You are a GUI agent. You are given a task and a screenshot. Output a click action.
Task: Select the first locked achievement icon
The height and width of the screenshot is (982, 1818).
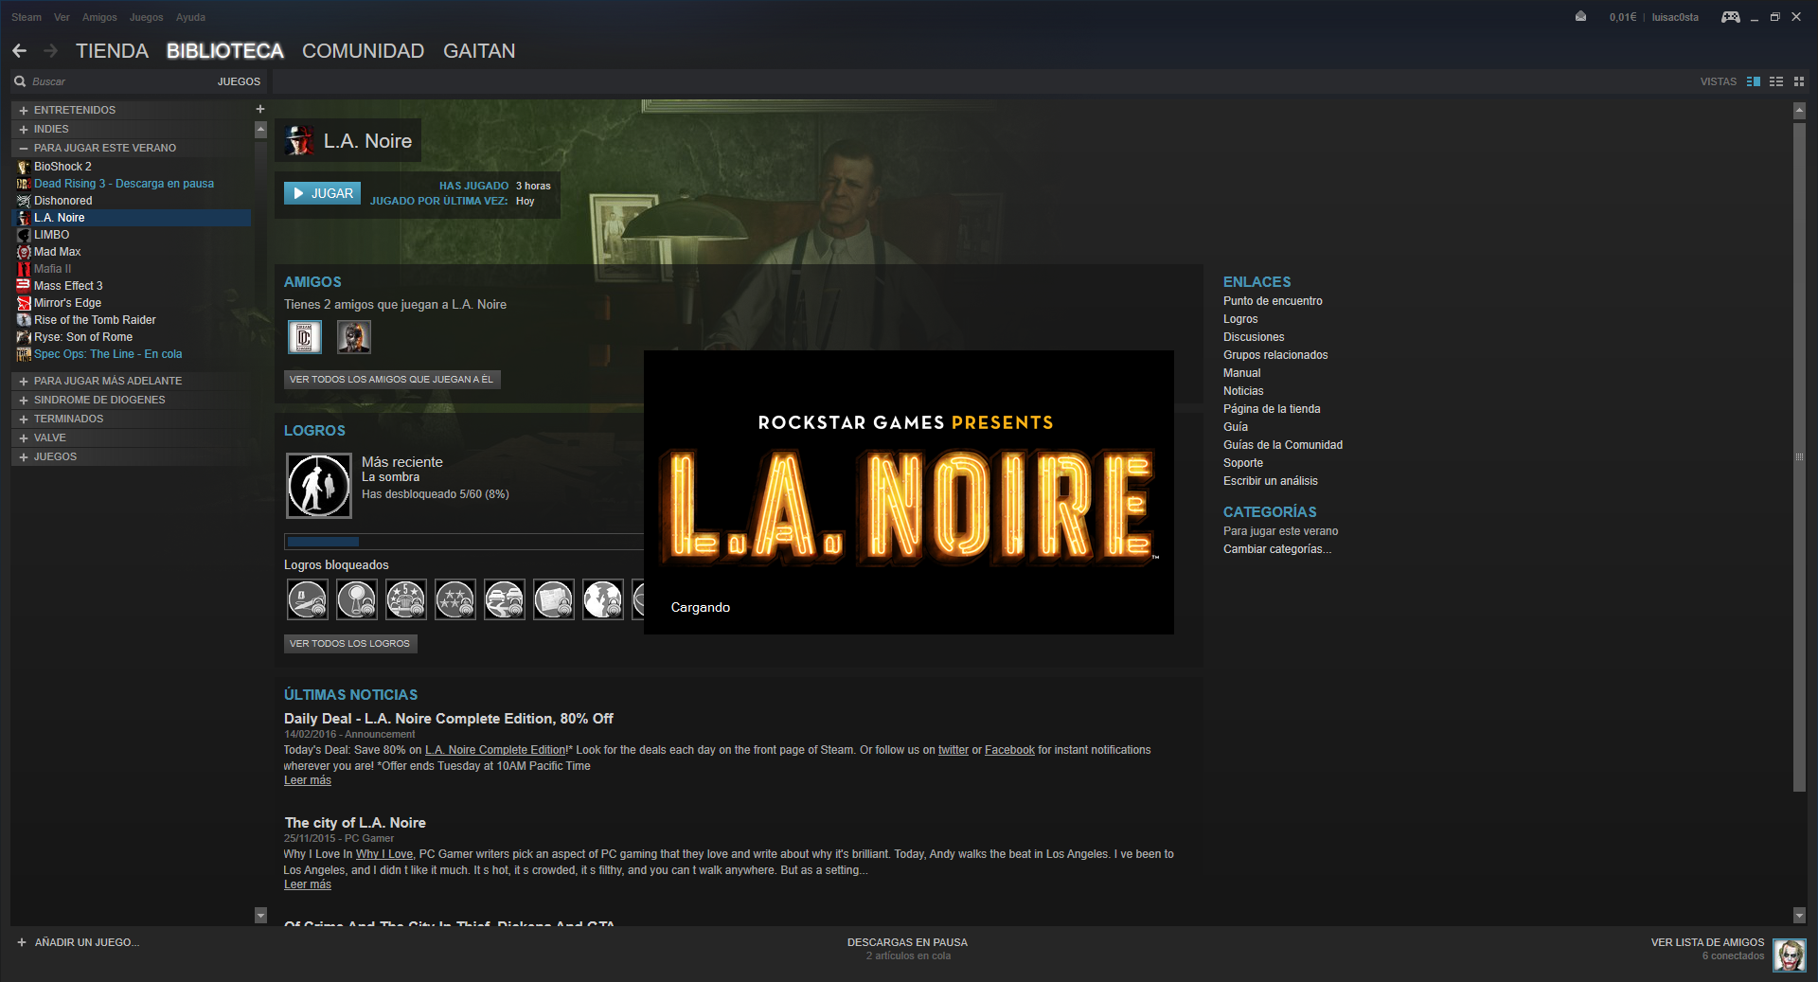tap(308, 599)
